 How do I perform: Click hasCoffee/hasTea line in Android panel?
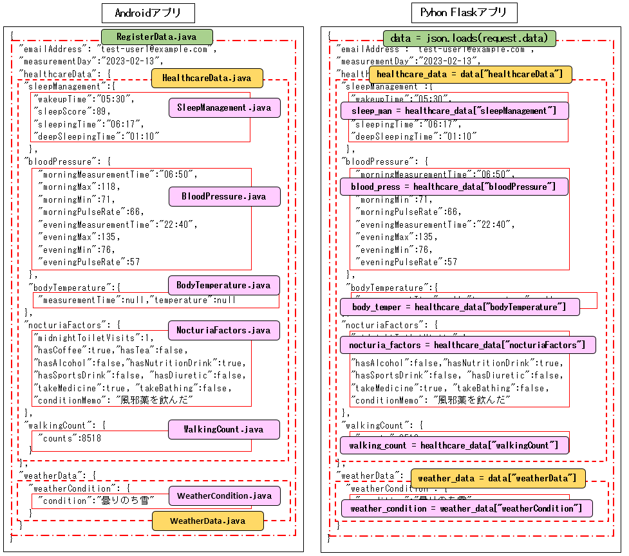[111, 350]
